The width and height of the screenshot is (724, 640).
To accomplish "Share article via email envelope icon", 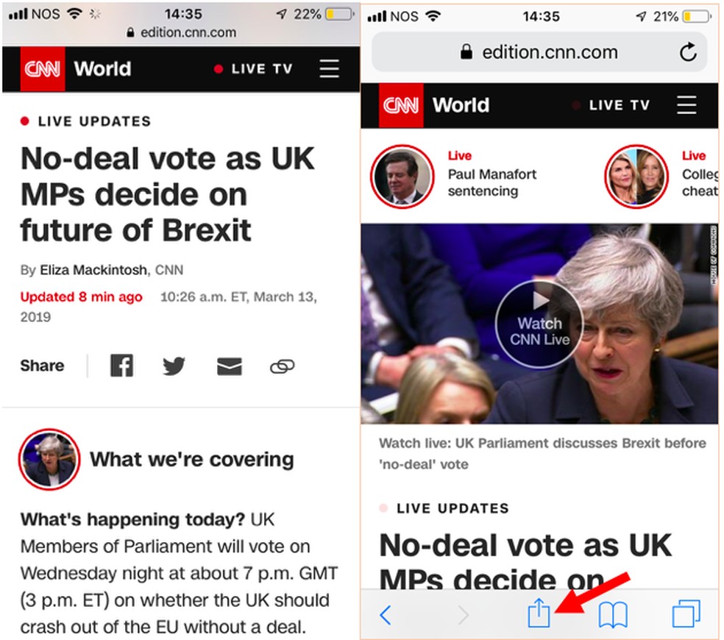I will click(230, 366).
